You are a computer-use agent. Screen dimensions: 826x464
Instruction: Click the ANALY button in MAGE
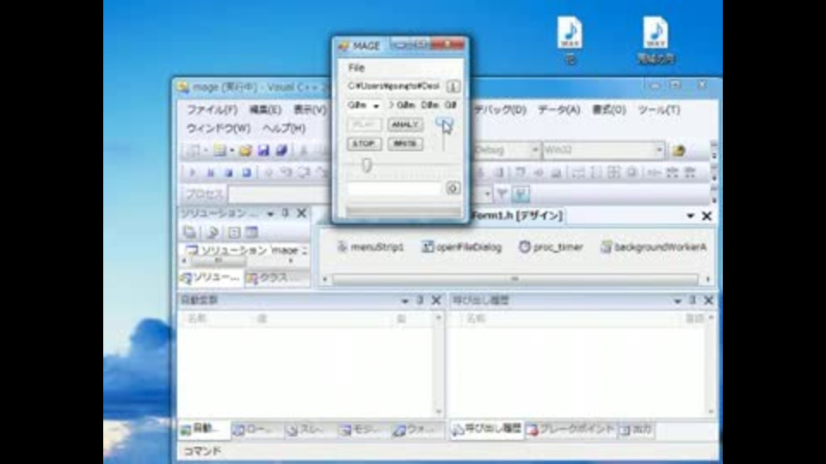click(x=405, y=125)
